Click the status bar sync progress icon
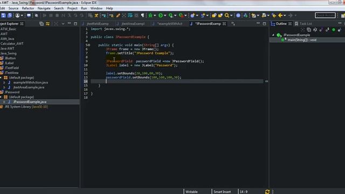Screen dimensions: 345x194 [x=267, y=192]
